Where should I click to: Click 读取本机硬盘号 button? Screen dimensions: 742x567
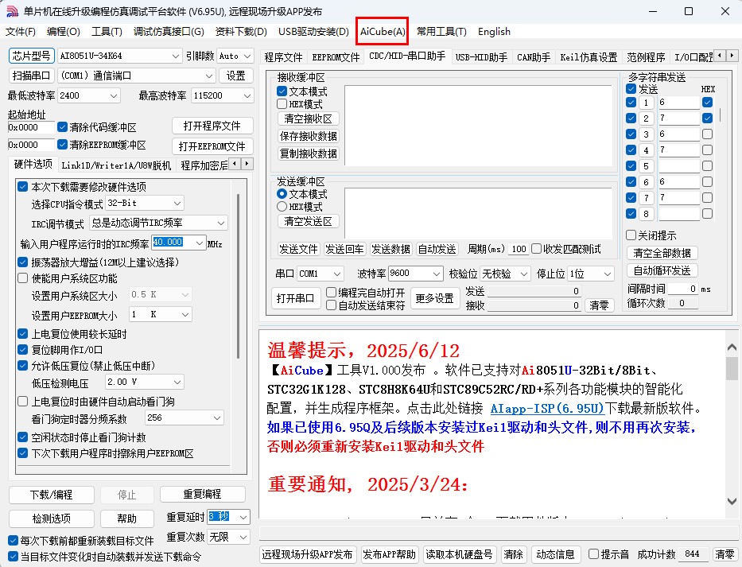coord(459,554)
